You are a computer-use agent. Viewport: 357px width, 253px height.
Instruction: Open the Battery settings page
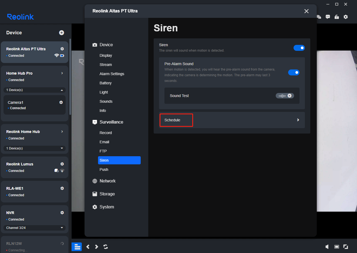pyautogui.click(x=106, y=83)
